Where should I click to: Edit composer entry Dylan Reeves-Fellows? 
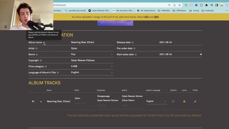coord(108,100)
